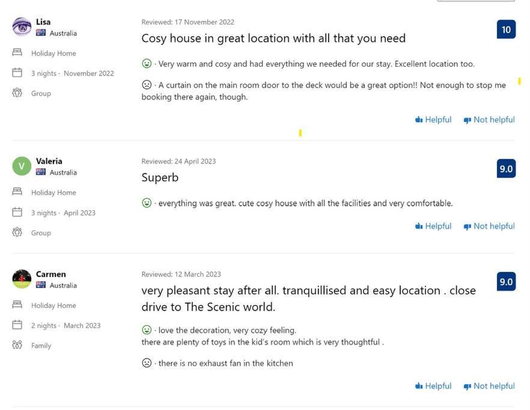
Task: Click the Australia flag under Carmen
Action: tap(41, 285)
